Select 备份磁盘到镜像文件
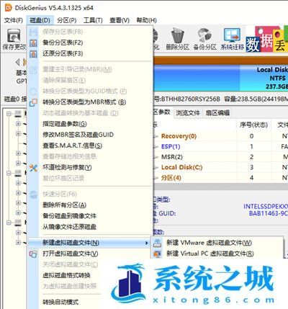The image size is (288, 309). click(90, 216)
